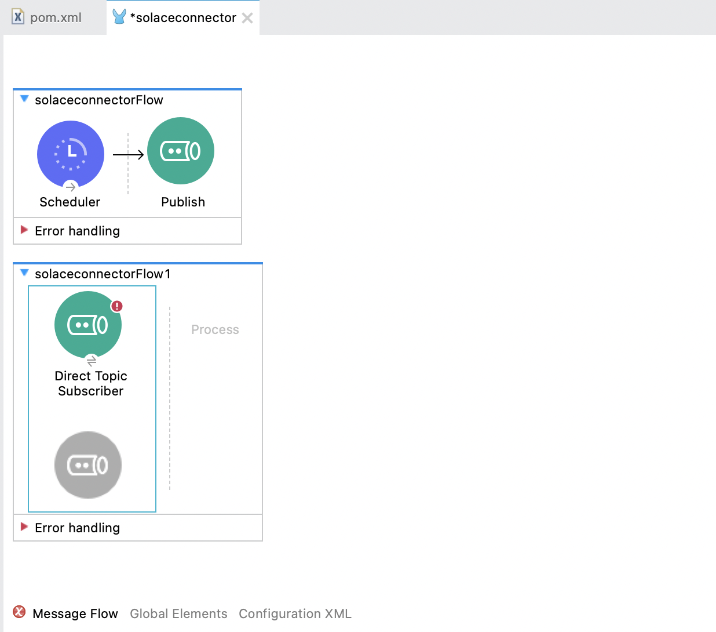Select the solaceconnectorFlow title label
Screen dimensions: 716x632
99,100
